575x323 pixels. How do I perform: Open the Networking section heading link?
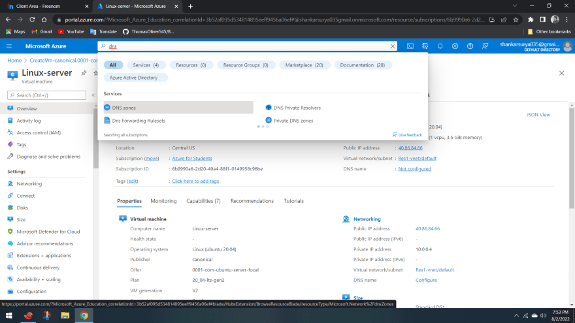367,219
